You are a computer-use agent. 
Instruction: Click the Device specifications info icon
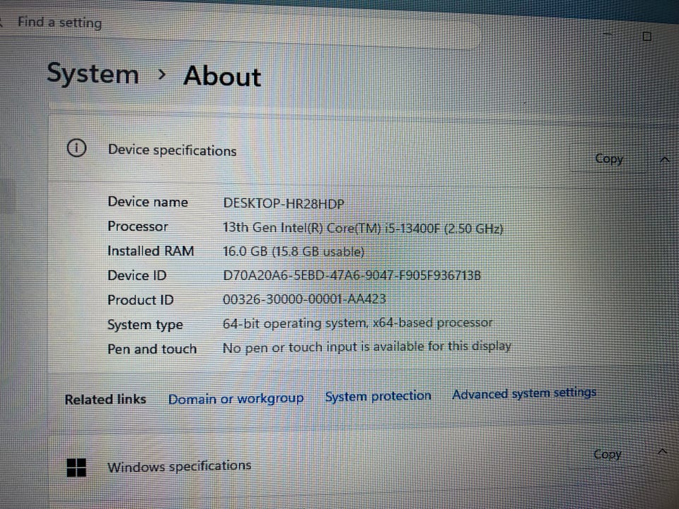tap(76, 148)
